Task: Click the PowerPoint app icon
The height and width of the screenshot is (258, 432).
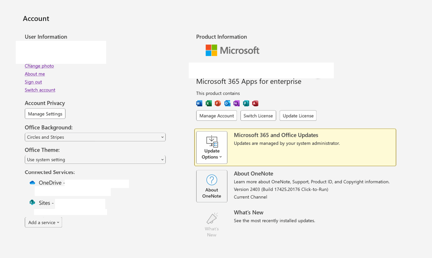Action: (218, 103)
